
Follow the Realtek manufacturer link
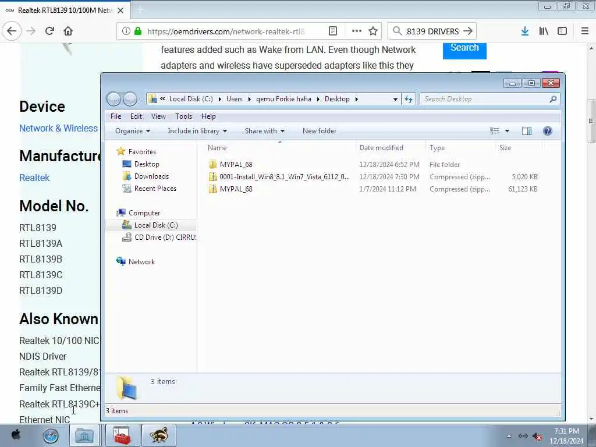[x=34, y=178]
